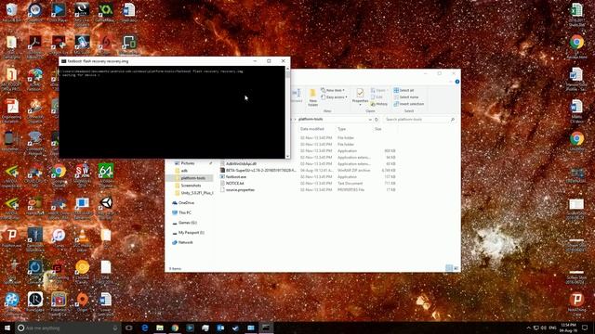Click Invert selection in the ribbon
The width and height of the screenshot is (595, 334).
tap(409, 104)
